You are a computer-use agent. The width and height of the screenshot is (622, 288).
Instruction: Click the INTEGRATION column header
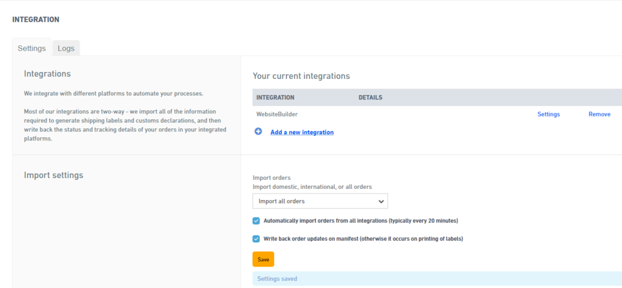pyautogui.click(x=275, y=98)
